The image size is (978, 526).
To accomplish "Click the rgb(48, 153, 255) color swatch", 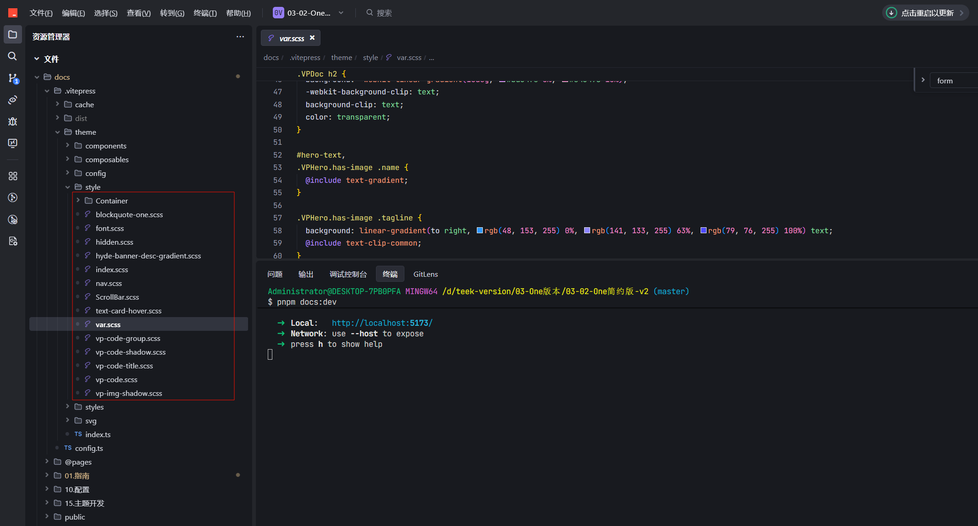I will (480, 230).
